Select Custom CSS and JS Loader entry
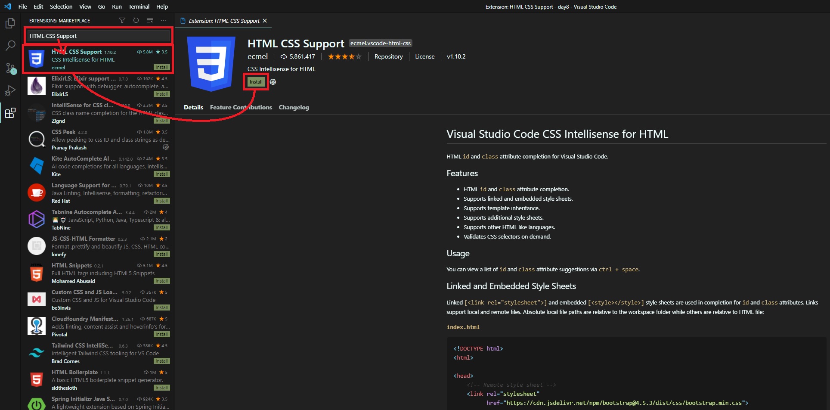Screen dimensions: 830x410 [x=99, y=300]
